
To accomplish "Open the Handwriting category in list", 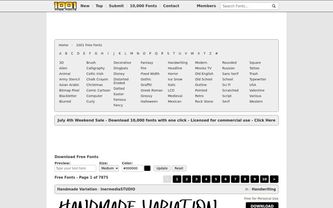I will [x=178, y=62].
